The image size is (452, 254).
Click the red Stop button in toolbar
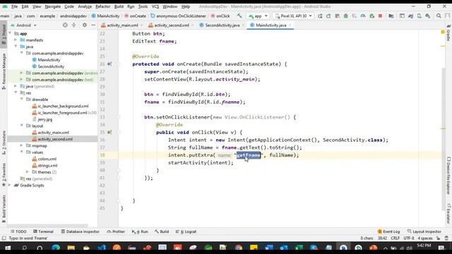pos(380,16)
